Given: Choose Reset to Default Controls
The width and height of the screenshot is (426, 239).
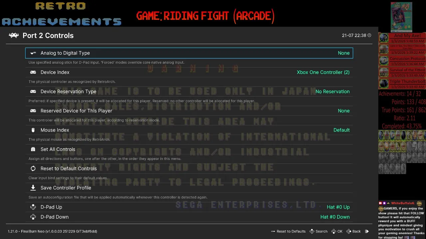Looking at the screenshot, I should 189,169.
